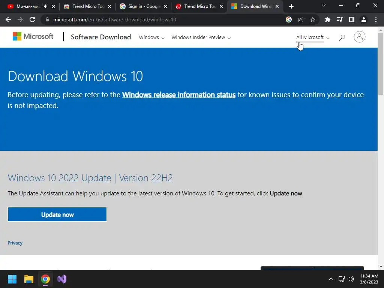The height and width of the screenshot is (288, 384).
Task: Click the browser forward arrow
Action: (20, 19)
